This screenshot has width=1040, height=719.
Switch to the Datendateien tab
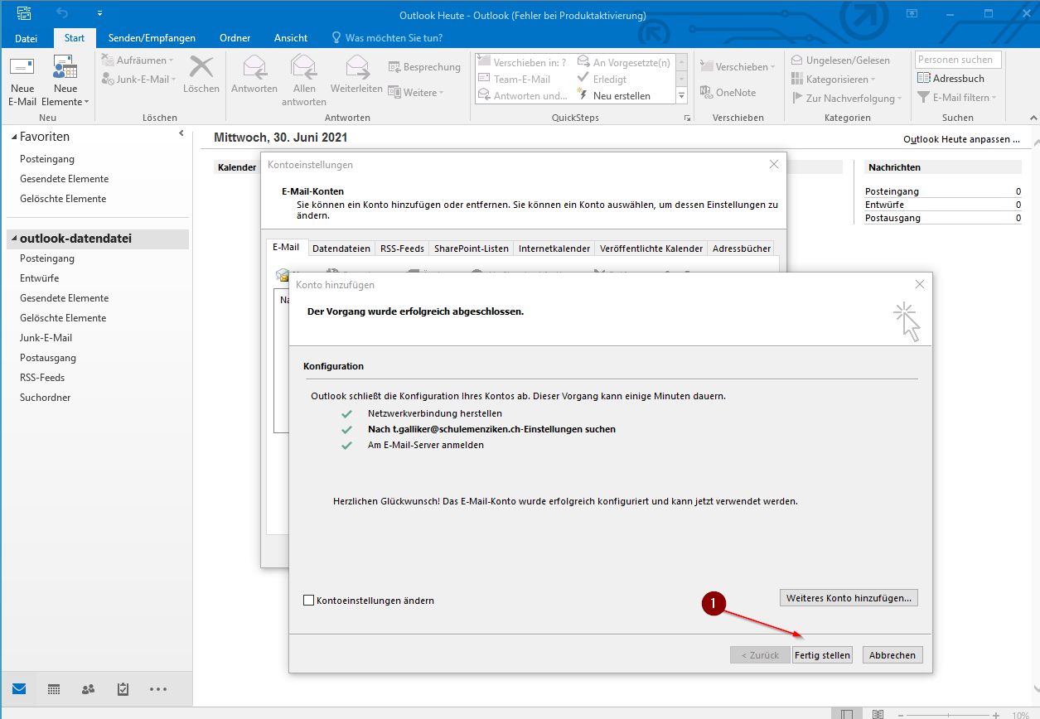(341, 249)
